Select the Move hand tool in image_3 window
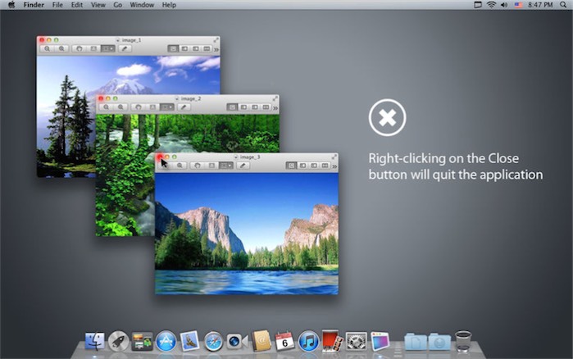The width and height of the screenshot is (573, 359). (x=198, y=166)
